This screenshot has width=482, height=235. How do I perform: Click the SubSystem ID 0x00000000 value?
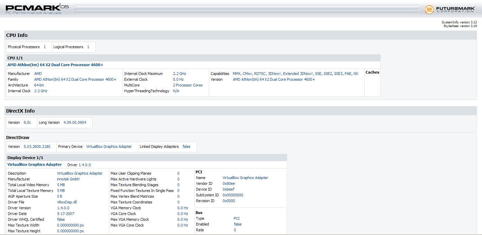click(x=233, y=195)
